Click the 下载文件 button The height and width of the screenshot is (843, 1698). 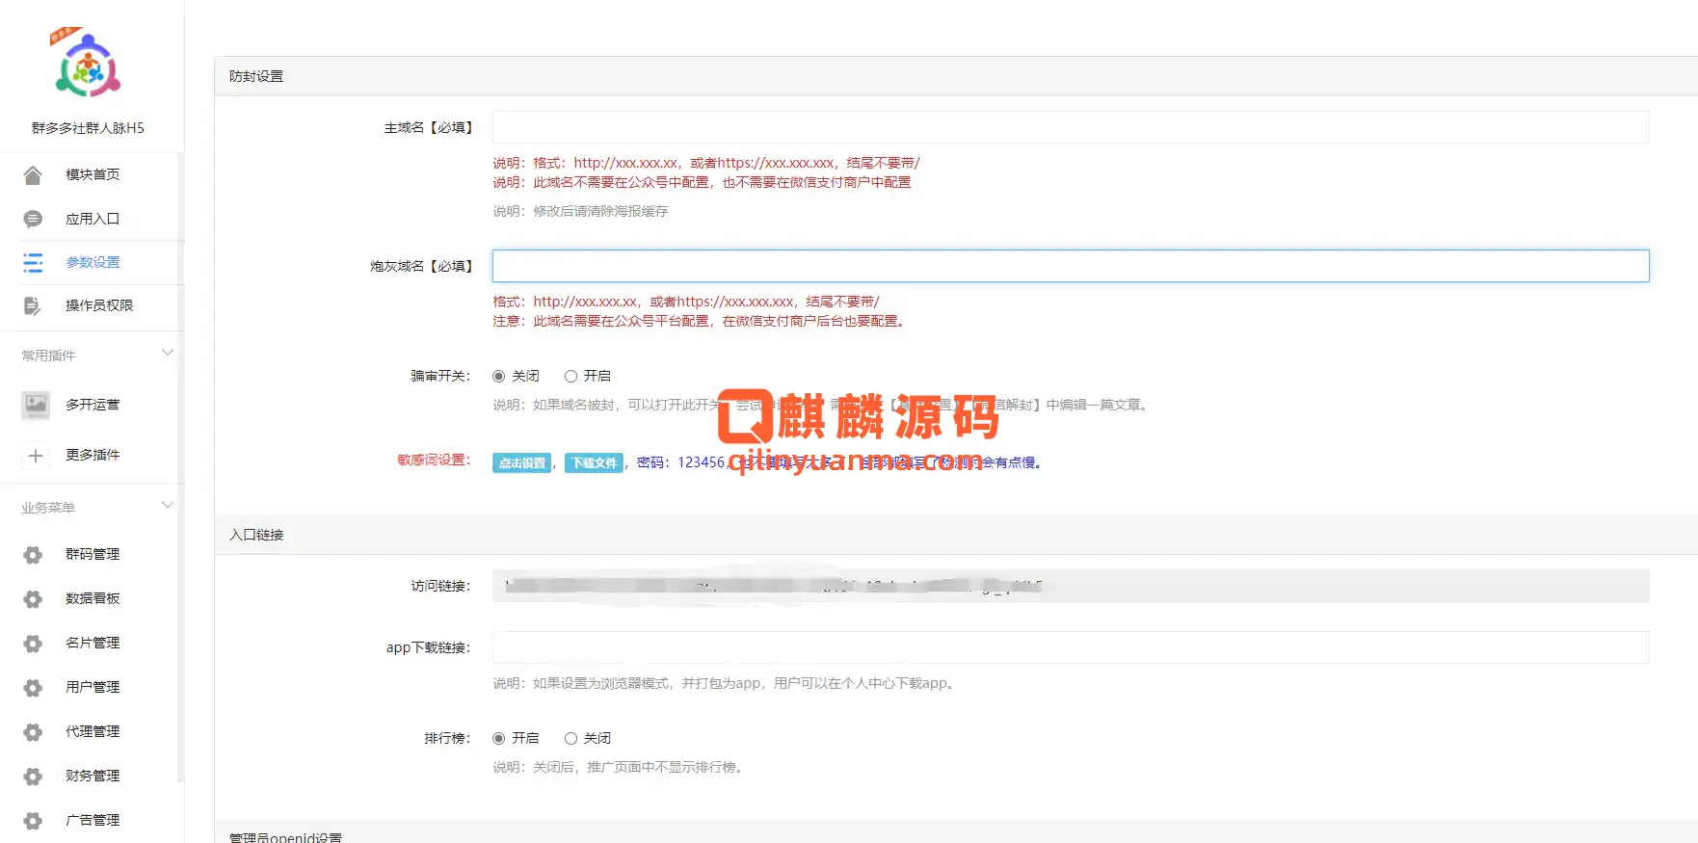594,462
